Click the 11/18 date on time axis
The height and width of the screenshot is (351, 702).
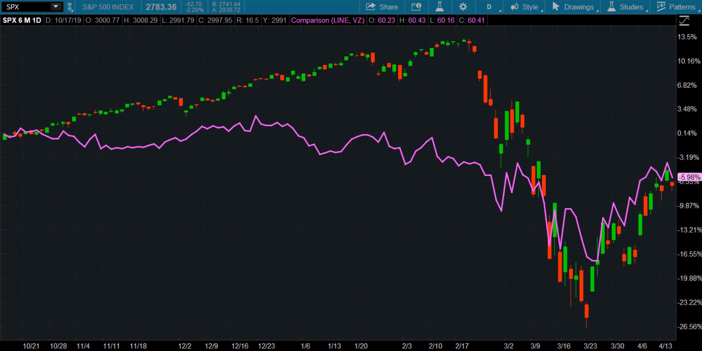[x=138, y=346]
